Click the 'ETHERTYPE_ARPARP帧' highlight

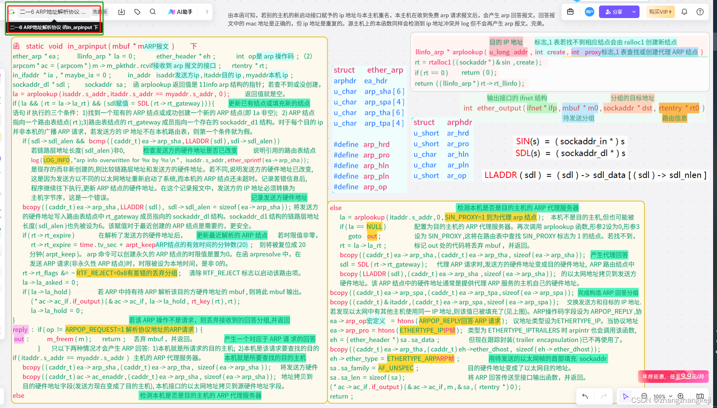point(420,359)
